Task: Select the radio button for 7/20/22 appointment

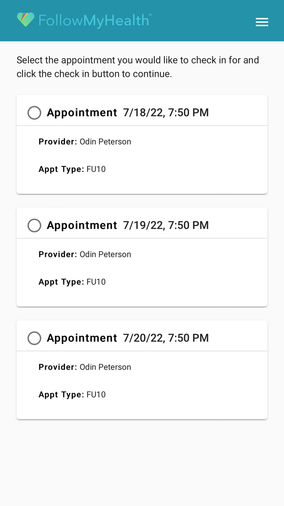Action: click(x=34, y=338)
